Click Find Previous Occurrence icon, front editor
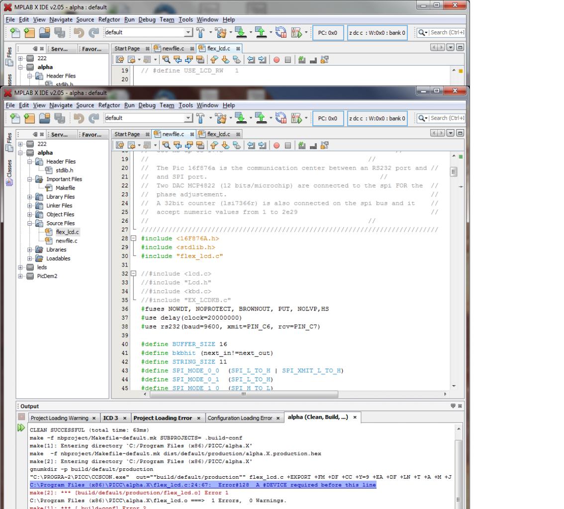This screenshot has height=509, width=564. [x=178, y=145]
